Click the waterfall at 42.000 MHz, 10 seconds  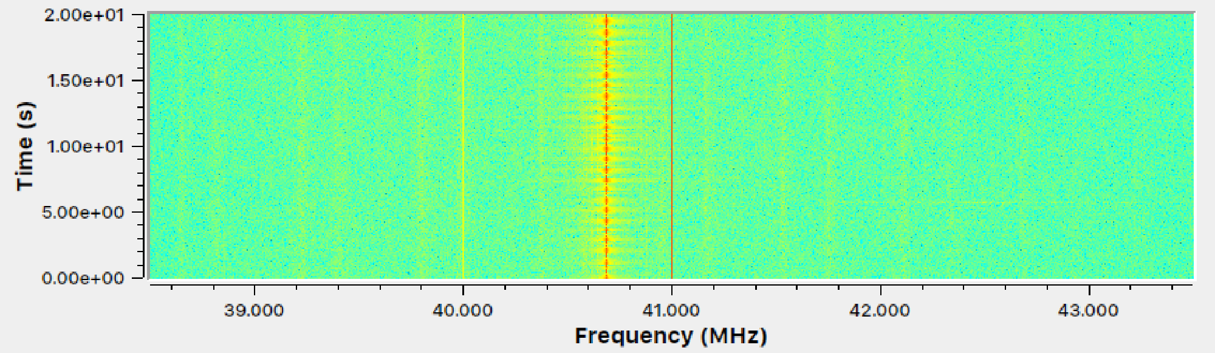(880, 146)
